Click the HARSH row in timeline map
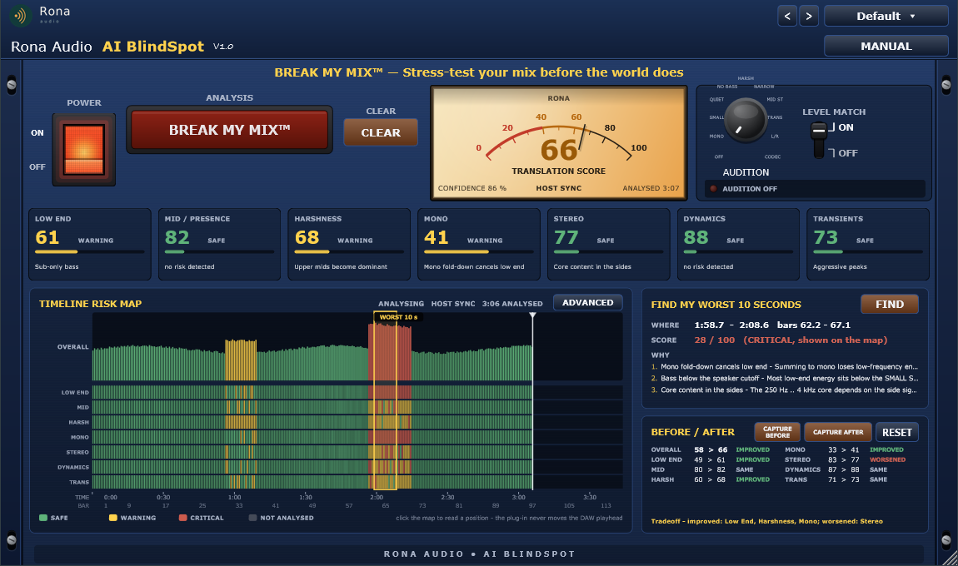 pyautogui.click(x=357, y=422)
